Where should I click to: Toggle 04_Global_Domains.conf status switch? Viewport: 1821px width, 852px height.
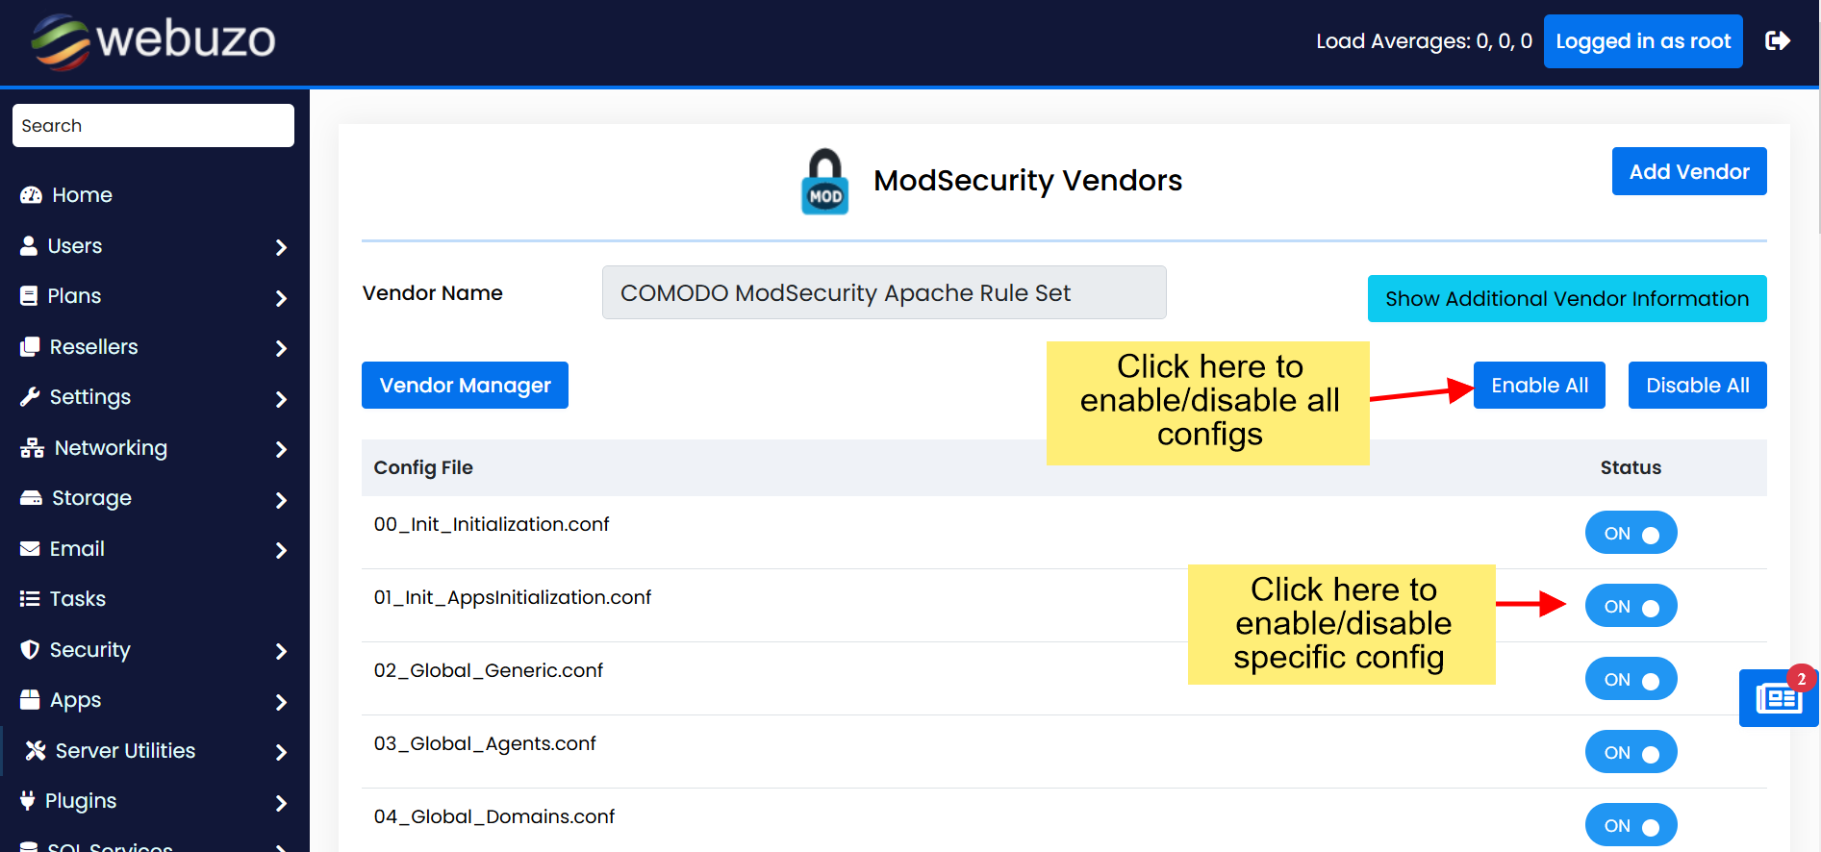(x=1631, y=825)
